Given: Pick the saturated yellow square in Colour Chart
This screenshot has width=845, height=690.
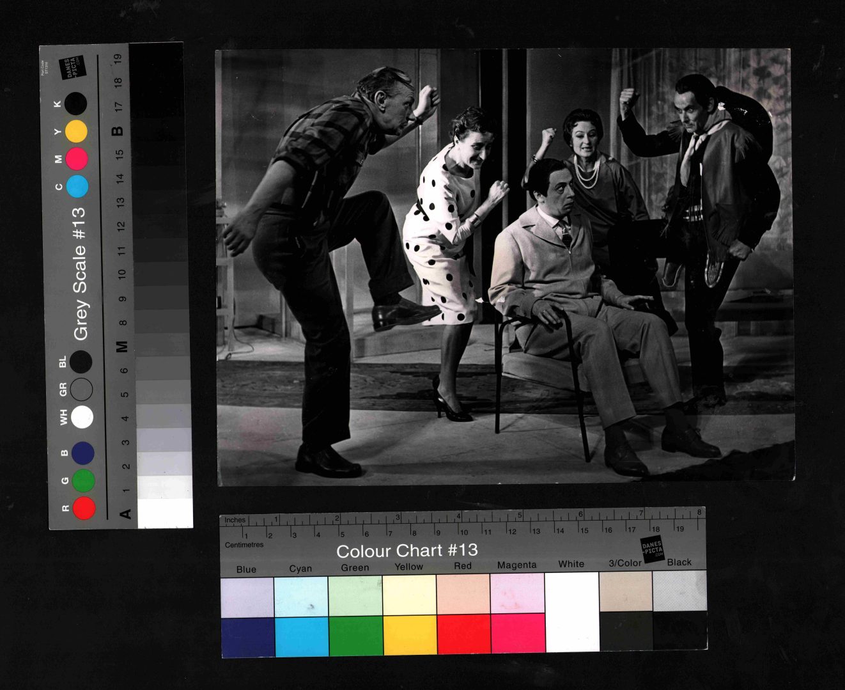Looking at the screenshot, I should click(410, 635).
